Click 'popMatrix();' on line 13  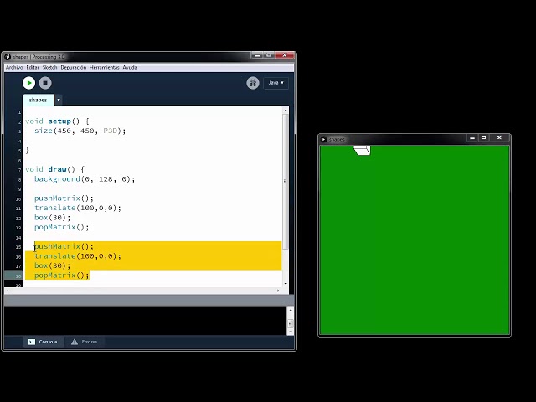coord(61,227)
